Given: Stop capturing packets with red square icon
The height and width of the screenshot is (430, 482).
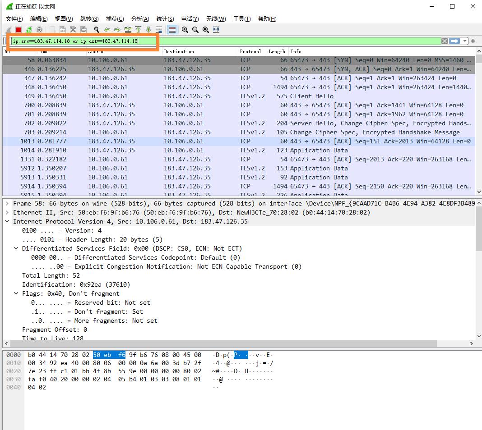Looking at the screenshot, I should pyautogui.click(x=19, y=30).
